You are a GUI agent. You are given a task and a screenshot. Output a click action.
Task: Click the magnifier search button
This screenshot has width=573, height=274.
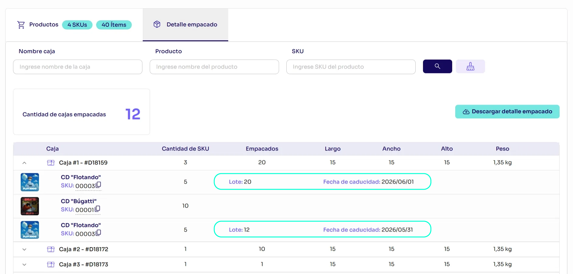(437, 66)
